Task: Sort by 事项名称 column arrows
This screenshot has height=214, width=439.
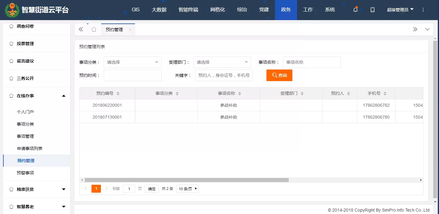Action: click(x=240, y=93)
